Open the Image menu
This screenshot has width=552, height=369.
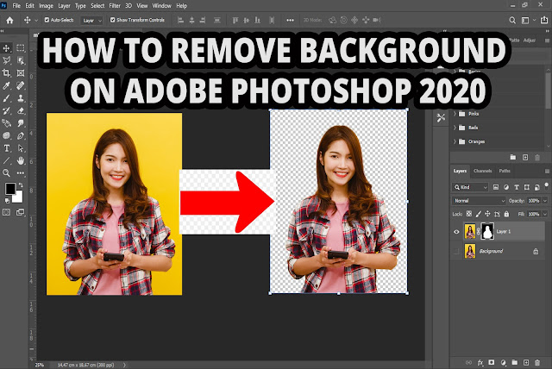point(46,6)
